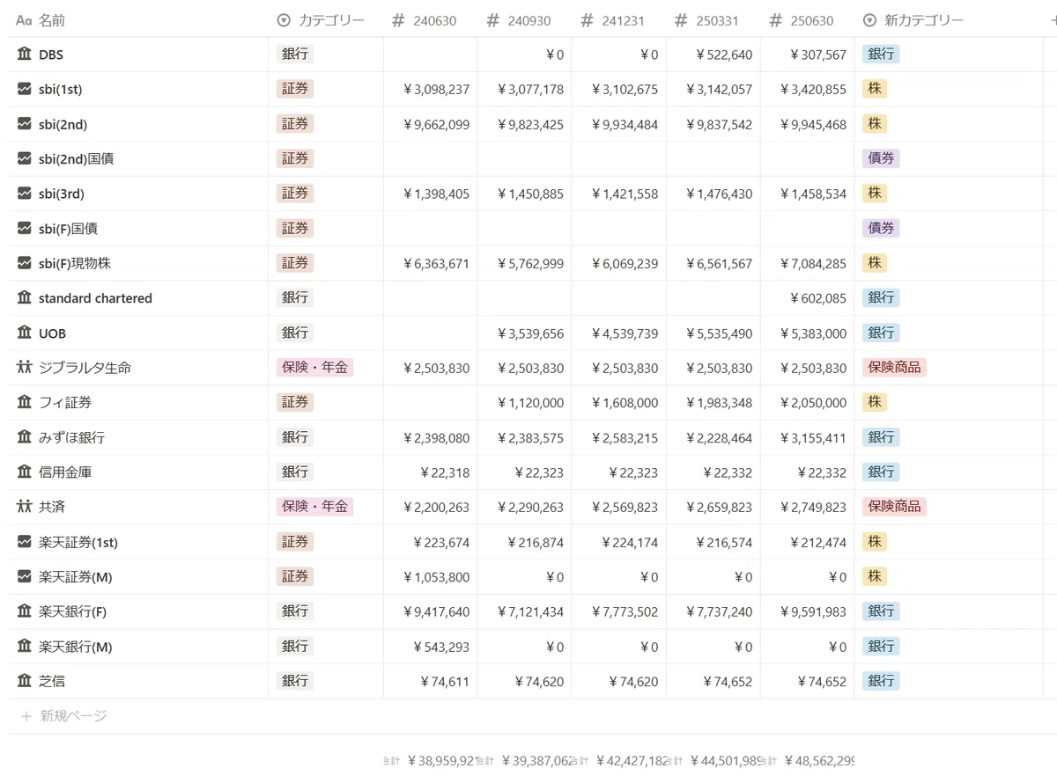This screenshot has width=1057, height=783.
Task: Select the 保険商品 tag on the 共済 row
Action: (x=894, y=507)
